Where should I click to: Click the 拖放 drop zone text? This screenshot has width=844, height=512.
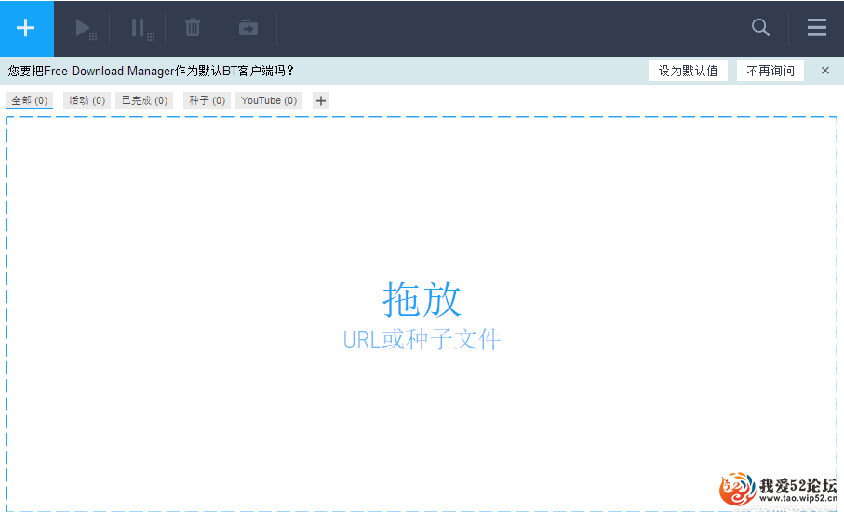point(422,299)
